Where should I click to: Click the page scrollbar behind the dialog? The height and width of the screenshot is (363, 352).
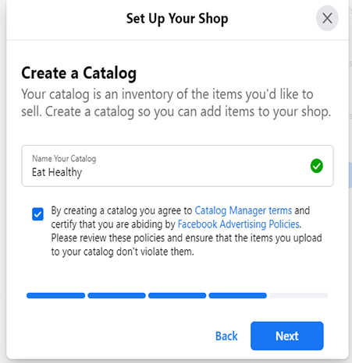[x=350, y=175]
